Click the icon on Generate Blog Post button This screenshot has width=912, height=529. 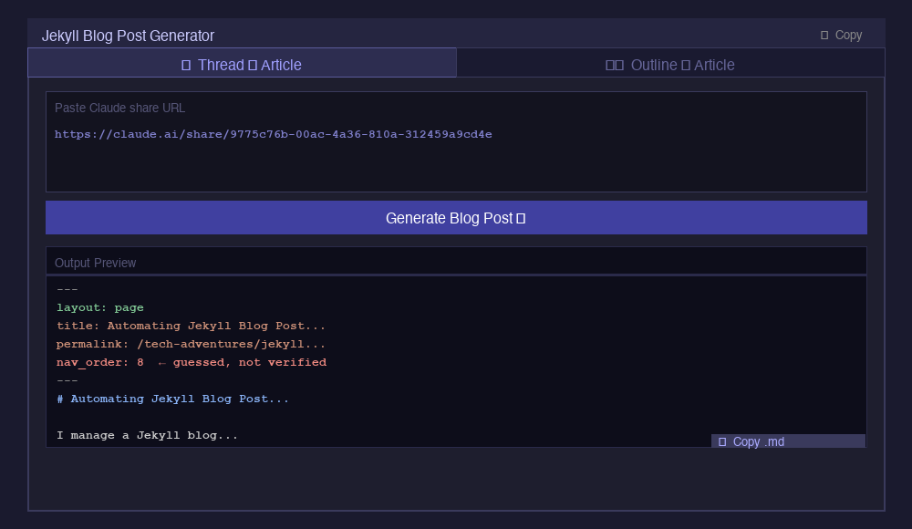click(x=523, y=218)
